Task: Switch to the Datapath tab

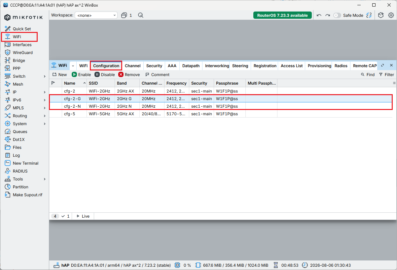Action: 191,66
